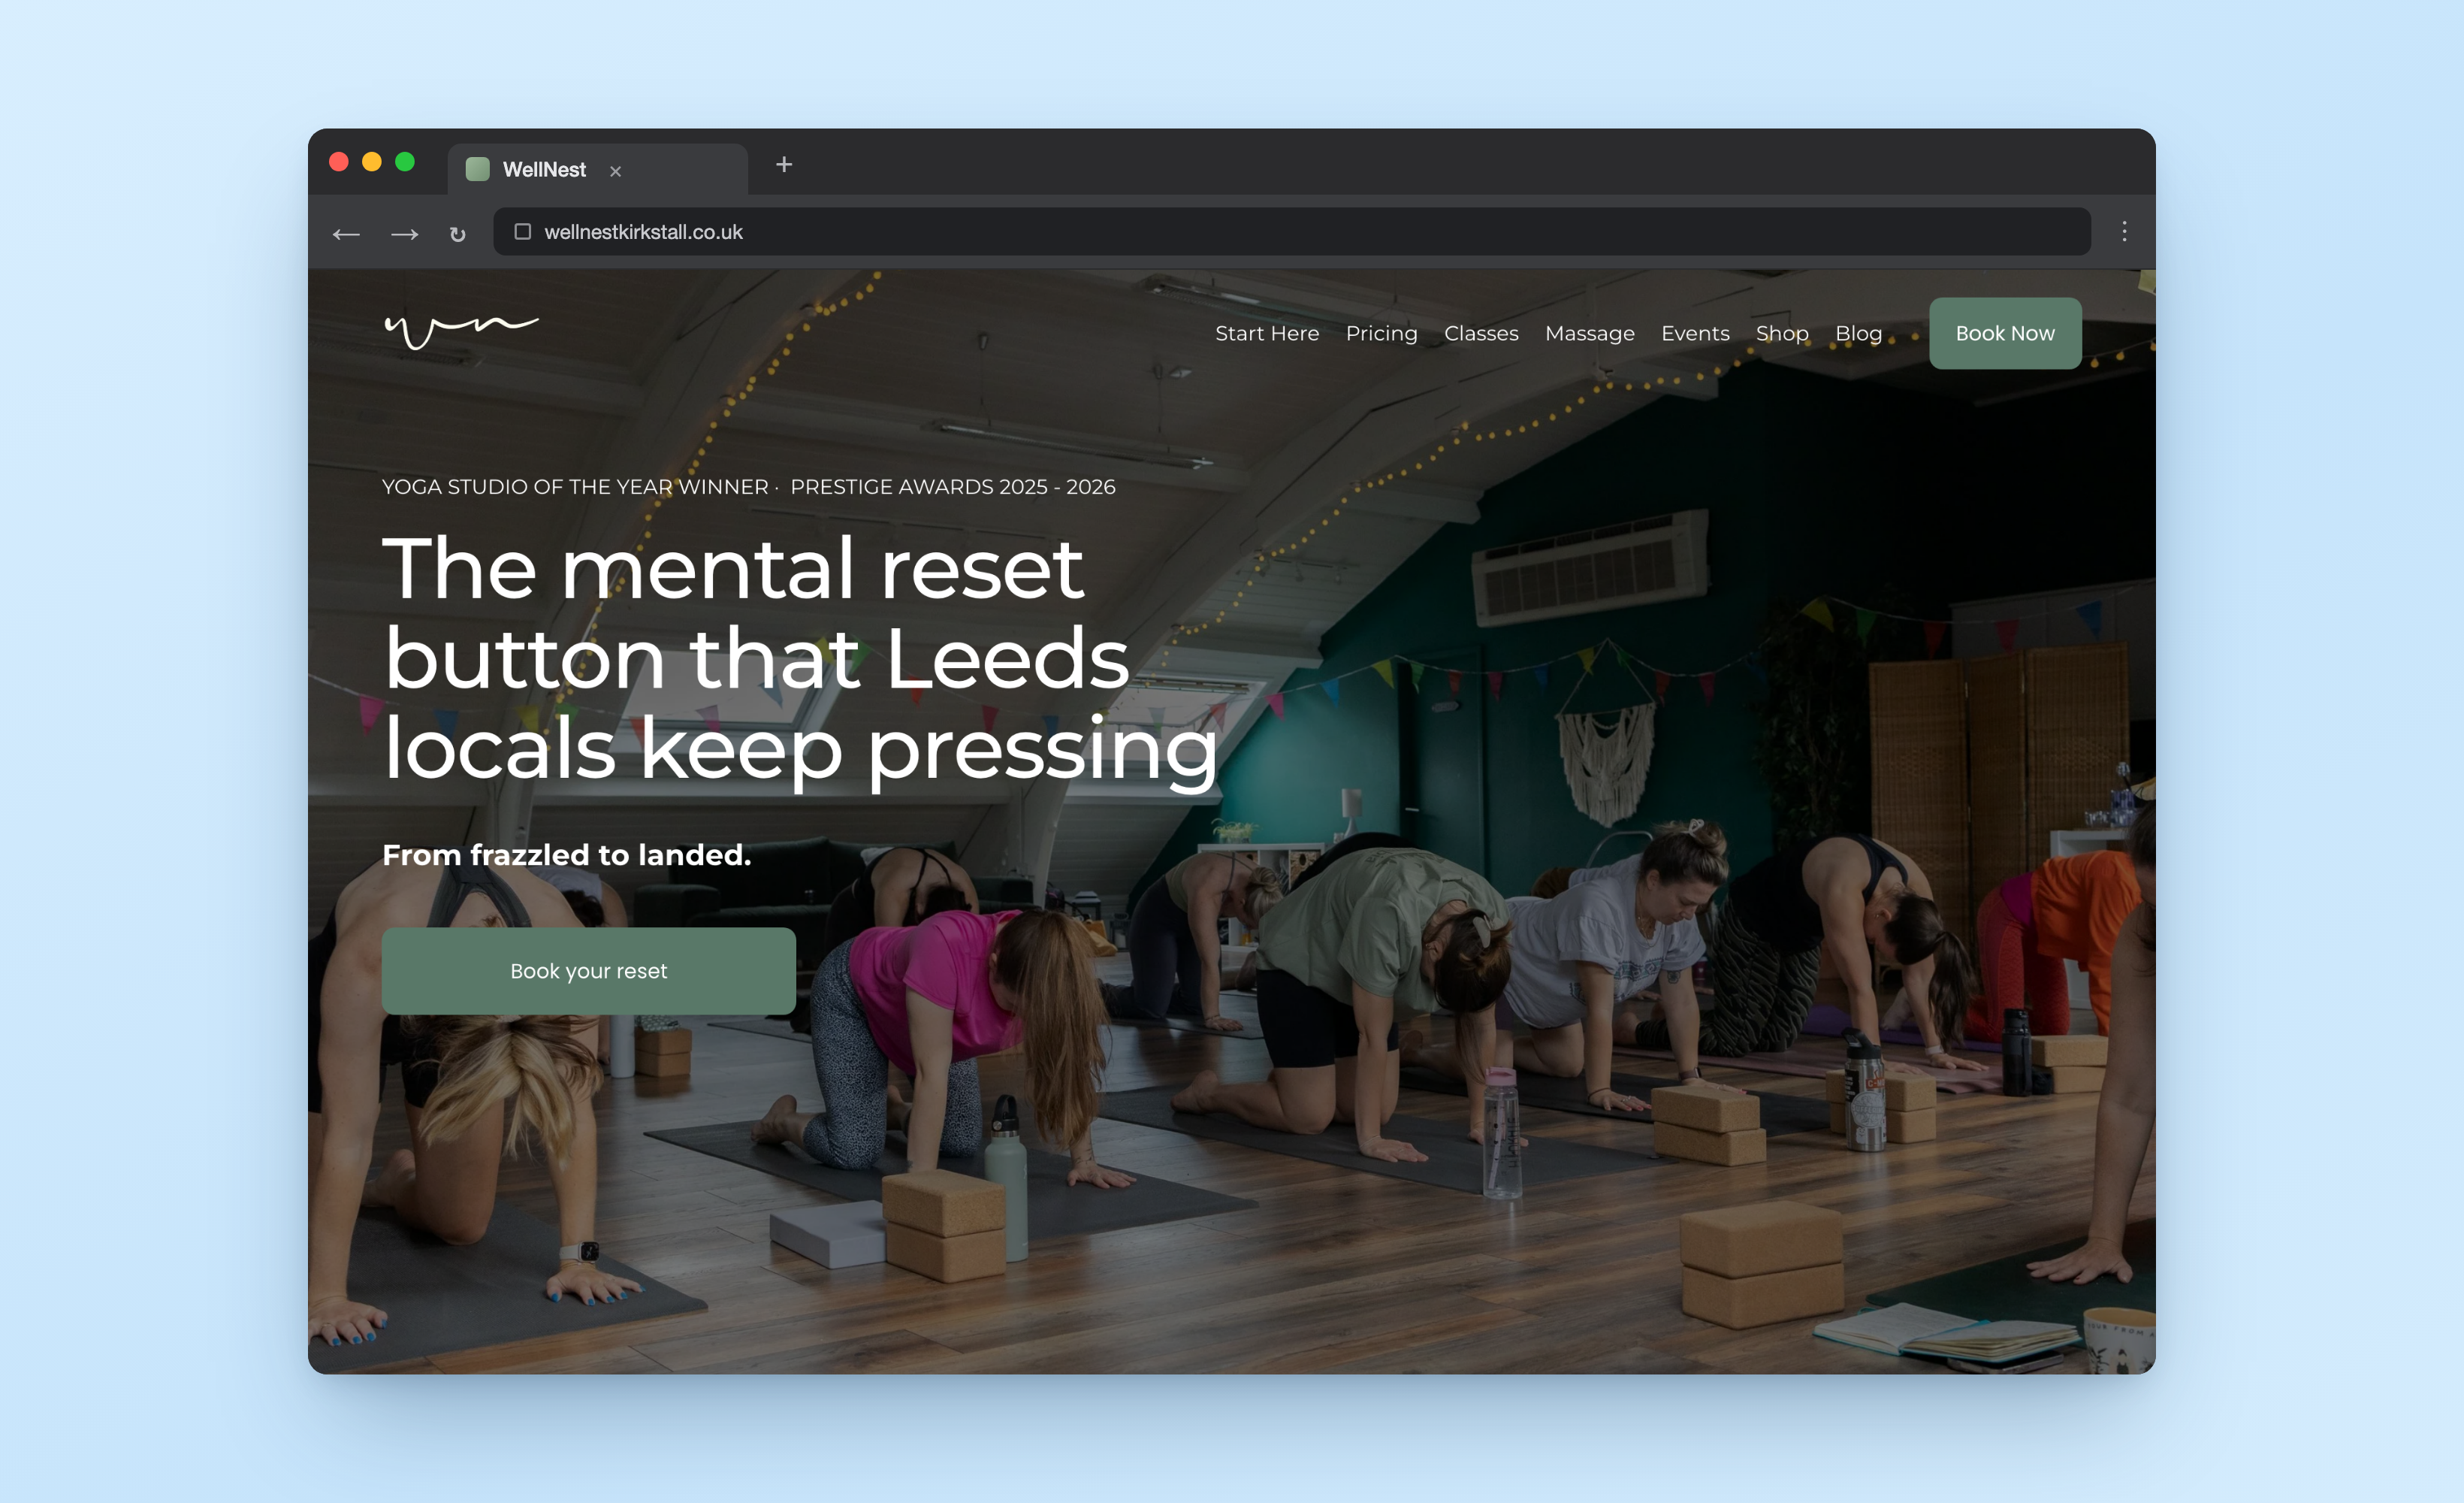The image size is (2464, 1503).
Task: Click the browser forward arrow
Action: (404, 234)
